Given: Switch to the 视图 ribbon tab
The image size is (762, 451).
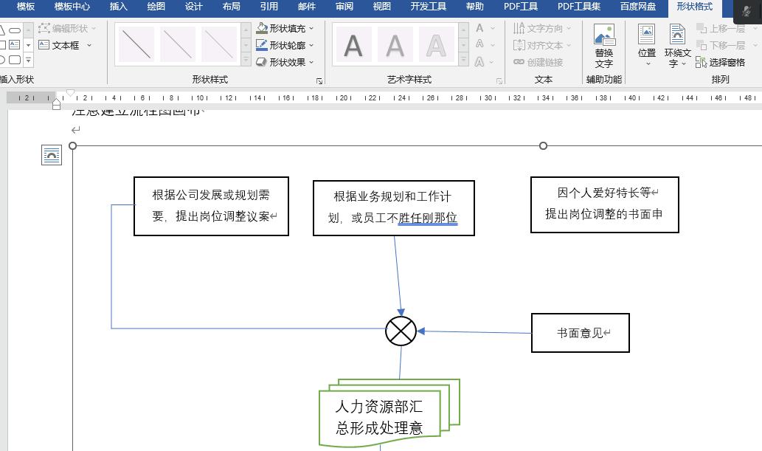Looking at the screenshot, I should pyautogui.click(x=381, y=7).
